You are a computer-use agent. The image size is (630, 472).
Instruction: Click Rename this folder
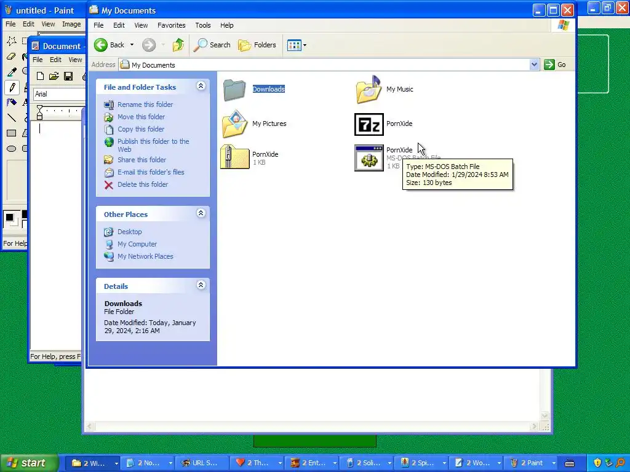pyautogui.click(x=145, y=104)
